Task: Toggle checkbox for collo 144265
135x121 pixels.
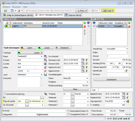Action: pos(94,26)
